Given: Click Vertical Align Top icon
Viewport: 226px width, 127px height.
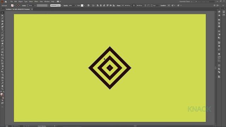Looking at the screenshot, I should tap(107, 6).
